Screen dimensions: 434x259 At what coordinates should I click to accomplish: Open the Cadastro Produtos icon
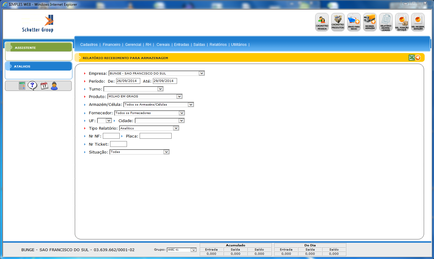pyautogui.click(x=338, y=22)
